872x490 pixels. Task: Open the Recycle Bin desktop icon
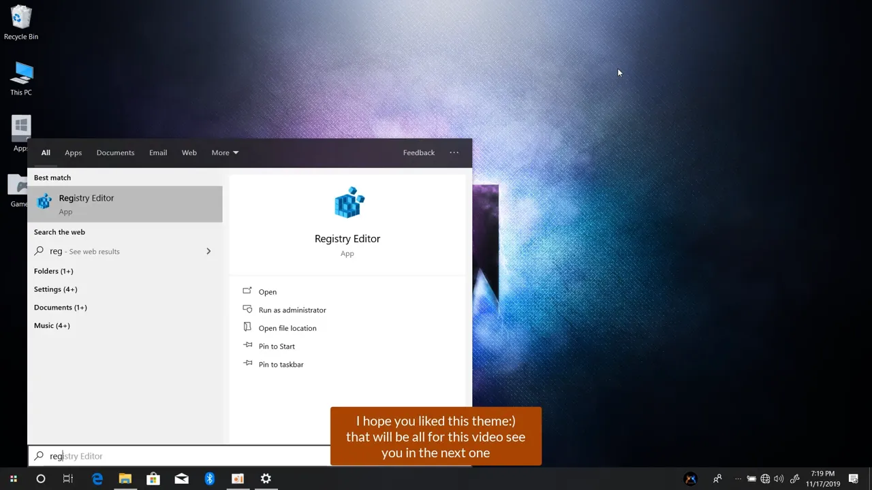(21, 22)
